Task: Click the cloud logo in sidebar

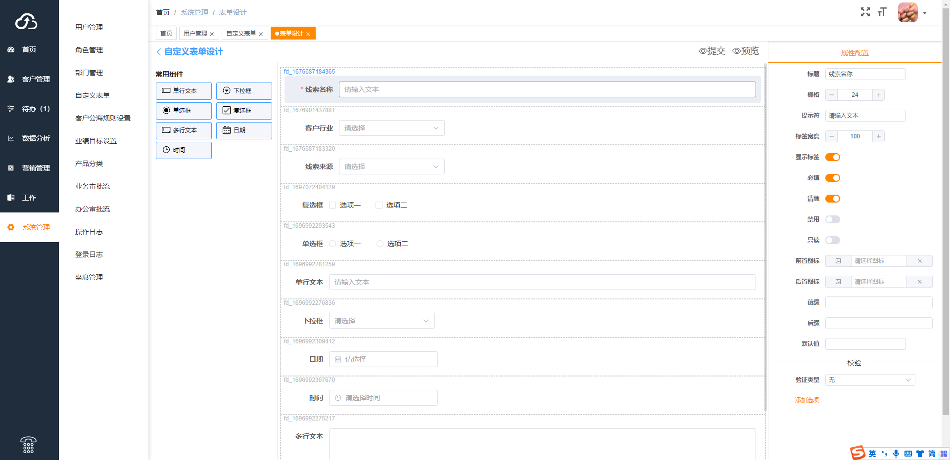Action: (x=26, y=21)
